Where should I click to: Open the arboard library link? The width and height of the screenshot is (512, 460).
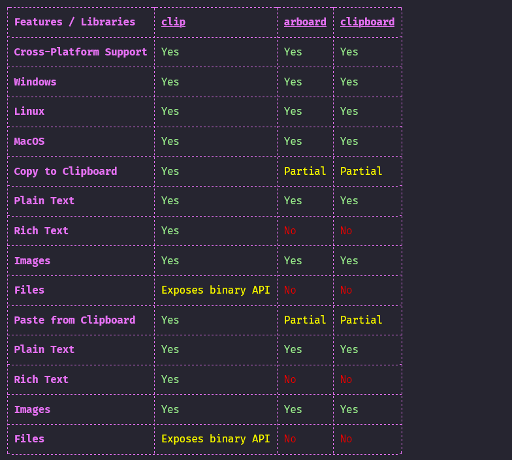(305, 22)
